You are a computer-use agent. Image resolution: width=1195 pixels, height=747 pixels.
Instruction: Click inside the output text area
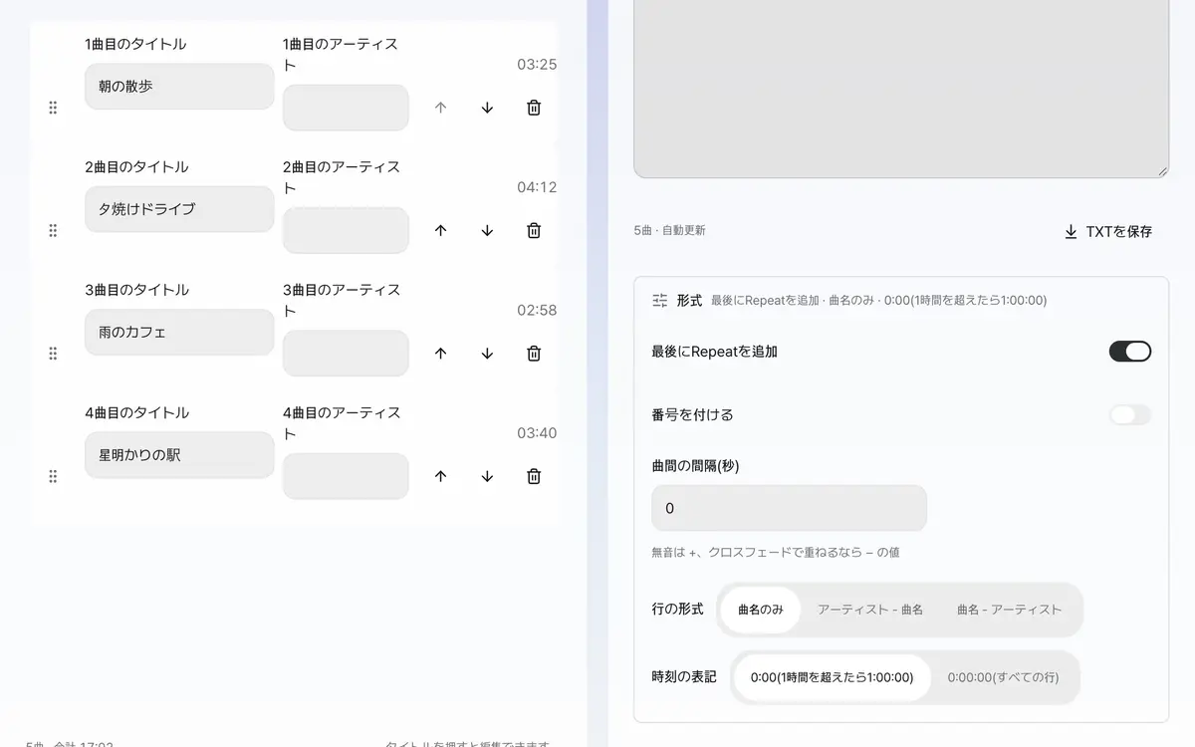coord(901,89)
